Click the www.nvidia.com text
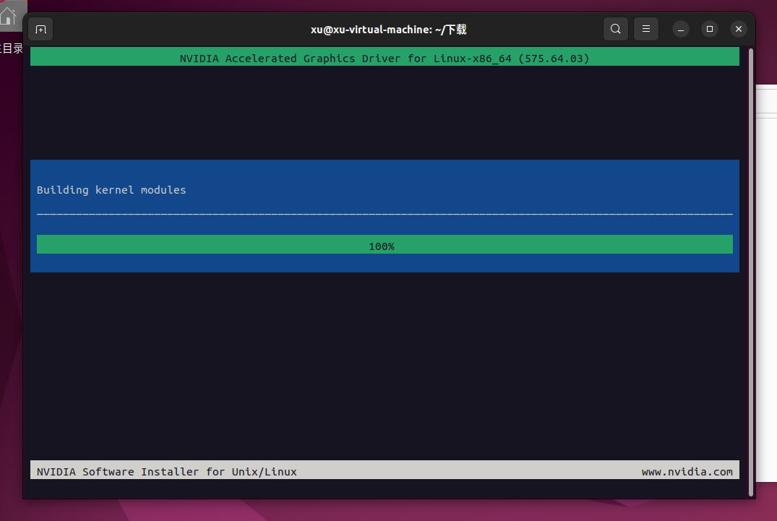Screen dimensions: 777x521 click(x=687, y=472)
